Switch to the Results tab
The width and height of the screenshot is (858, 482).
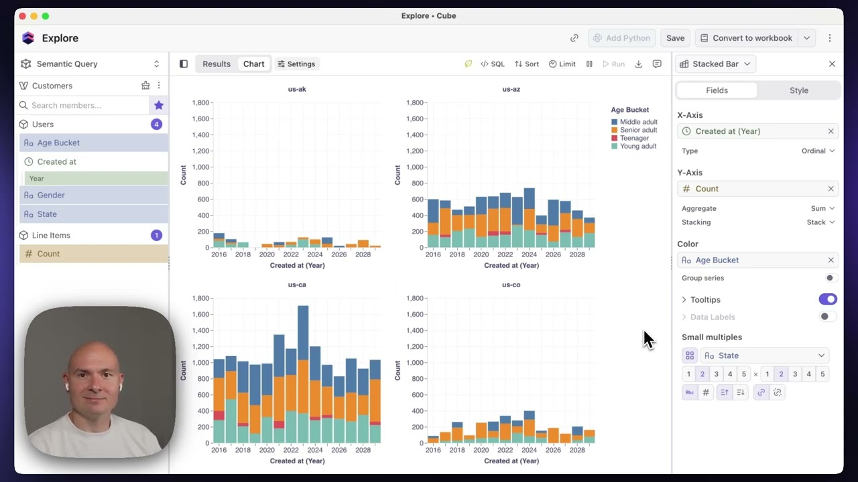[x=217, y=64]
